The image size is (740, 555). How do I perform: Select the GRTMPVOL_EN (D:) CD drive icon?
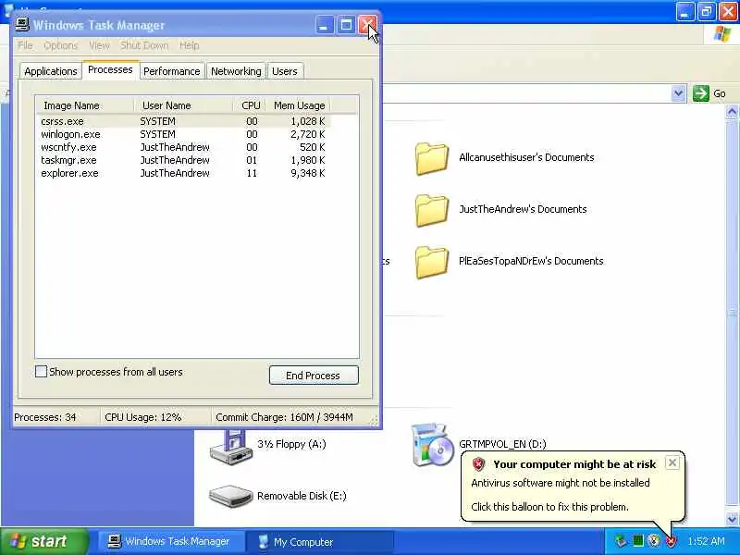432,445
